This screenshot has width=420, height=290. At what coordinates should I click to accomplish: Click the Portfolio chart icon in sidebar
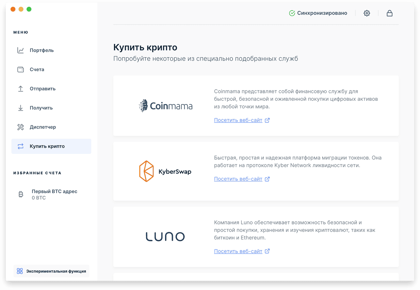(20, 50)
